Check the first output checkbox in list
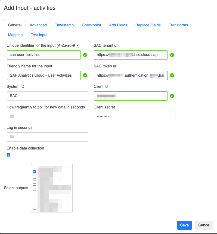This screenshot has height=234, width=217. (x=35, y=166)
